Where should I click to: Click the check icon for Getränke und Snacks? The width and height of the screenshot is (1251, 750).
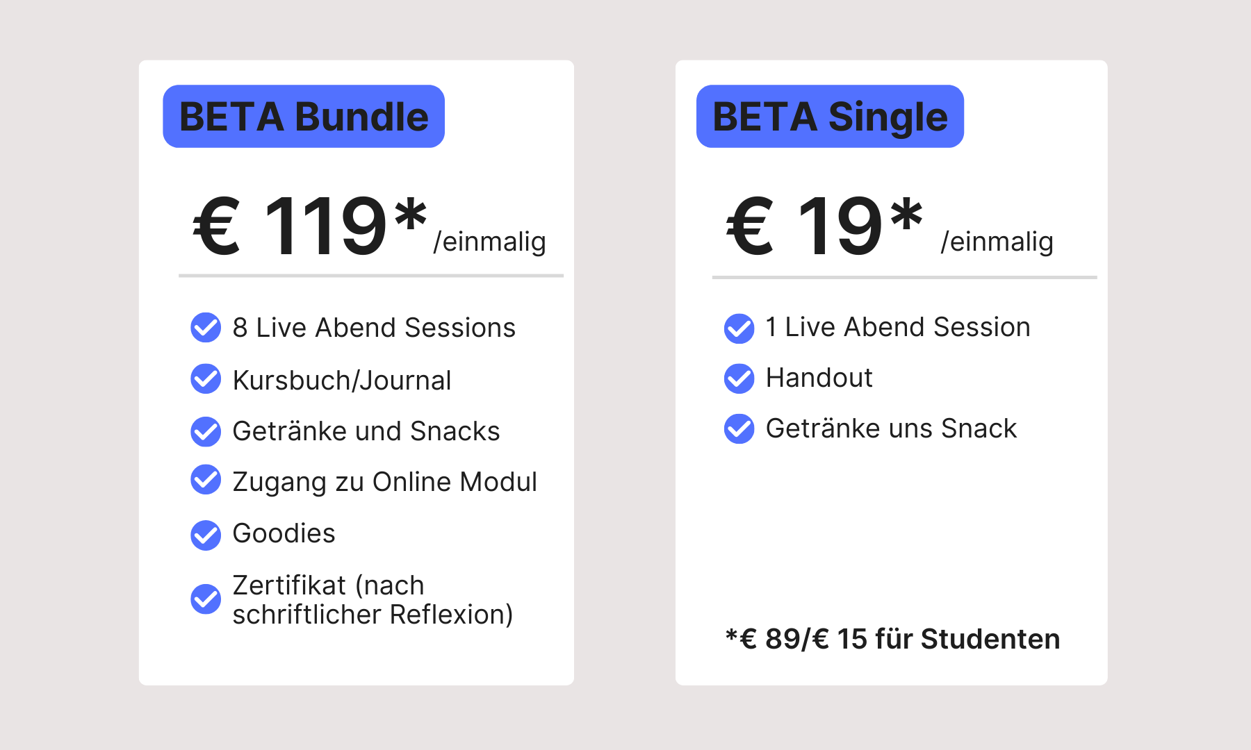pyautogui.click(x=206, y=431)
